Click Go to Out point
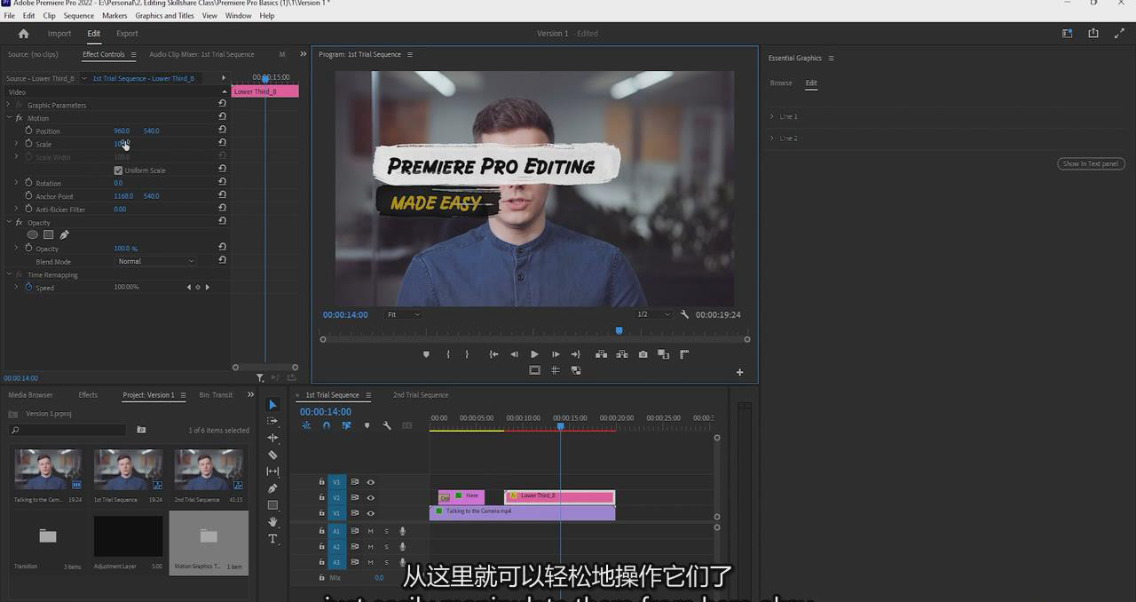Image resolution: width=1136 pixels, height=602 pixels. click(575, 354)
